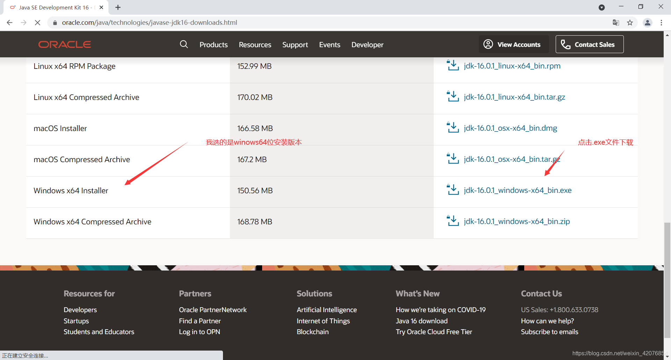Open Find a Partner link
Image resolution: width=671 pixels, height=360 pixels.
pos(200,321)
